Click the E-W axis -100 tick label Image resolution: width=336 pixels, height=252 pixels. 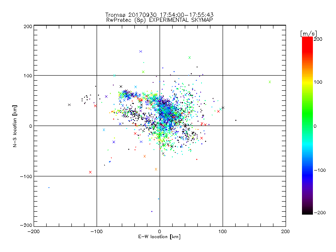coord(97,231)
